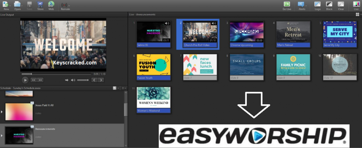The image size is (362, 148).
Task: Mute the Live Output speaker icon
Action: click(x=73, y=80)
